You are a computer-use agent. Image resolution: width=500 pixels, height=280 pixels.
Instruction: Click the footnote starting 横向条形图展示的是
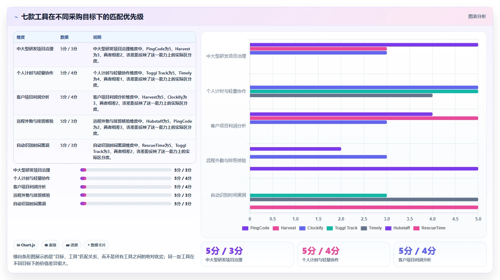104,260
